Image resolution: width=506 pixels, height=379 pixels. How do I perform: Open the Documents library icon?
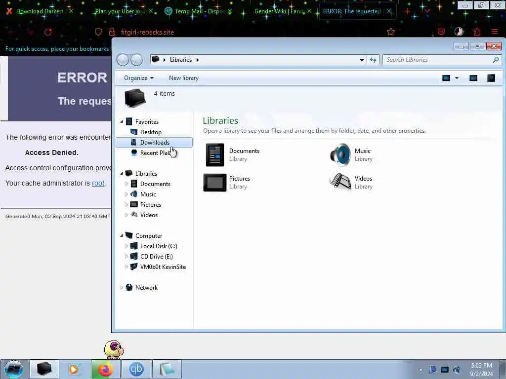click(x=215, y=155)
